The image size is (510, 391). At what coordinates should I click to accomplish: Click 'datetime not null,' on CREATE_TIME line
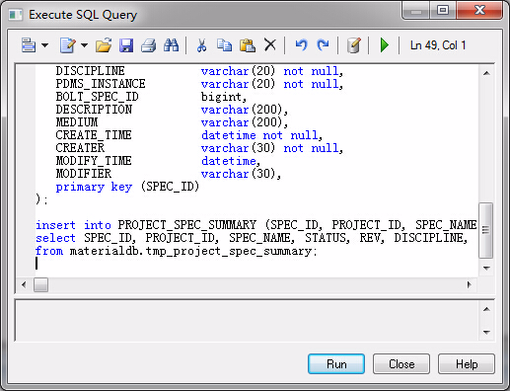(261, 135)
